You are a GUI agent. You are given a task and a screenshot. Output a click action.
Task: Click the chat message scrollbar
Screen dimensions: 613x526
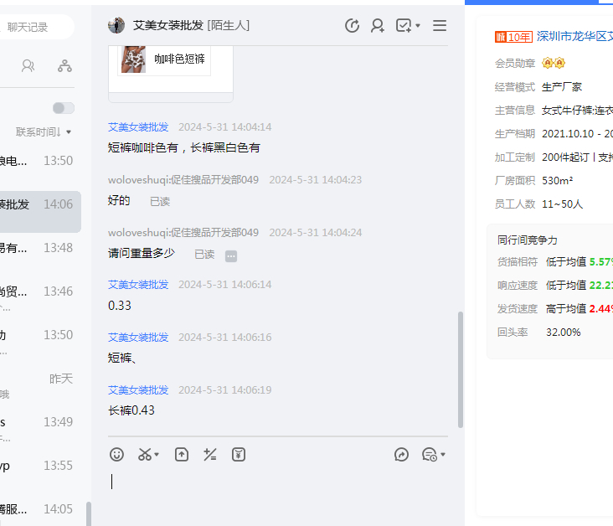pyautogui.click(x=460, y=369)
